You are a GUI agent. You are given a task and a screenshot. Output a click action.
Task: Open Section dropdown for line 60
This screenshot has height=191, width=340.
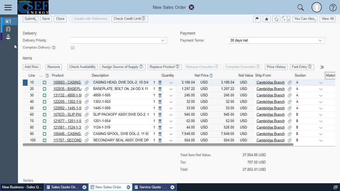pos(321,115)
